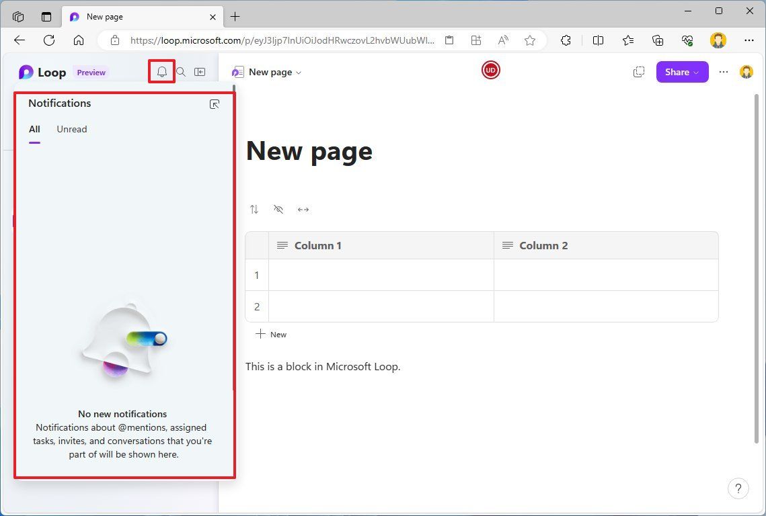Select the sort icon above the table
766x516 pixels.
(254, 209)
